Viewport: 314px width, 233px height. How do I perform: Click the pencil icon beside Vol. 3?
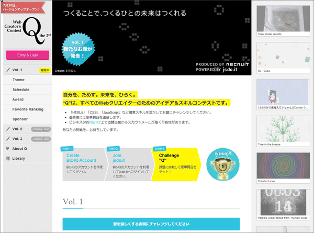[8, 139]
